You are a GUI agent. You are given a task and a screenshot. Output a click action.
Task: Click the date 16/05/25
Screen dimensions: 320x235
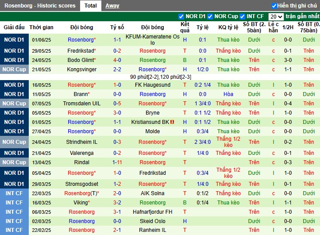point(41,85)
